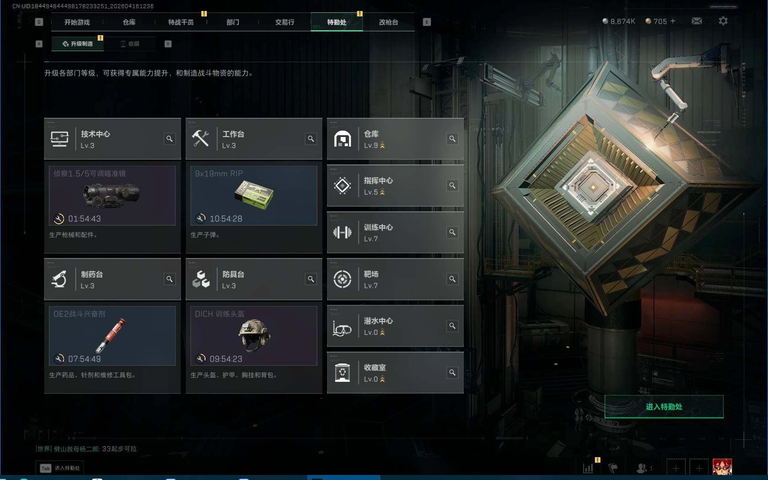
Task: Click the flag icon in bottom bar
Action: pyautogui.click(x=613, y=468)
